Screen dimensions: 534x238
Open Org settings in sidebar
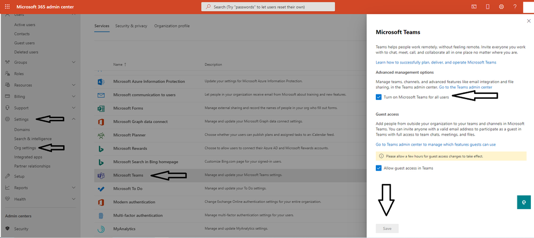point(25,148)
